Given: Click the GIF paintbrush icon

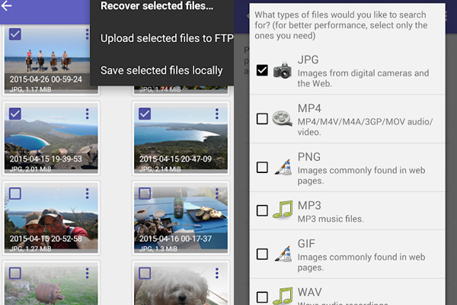Looking at the screenshot, I should pos(283,254).
